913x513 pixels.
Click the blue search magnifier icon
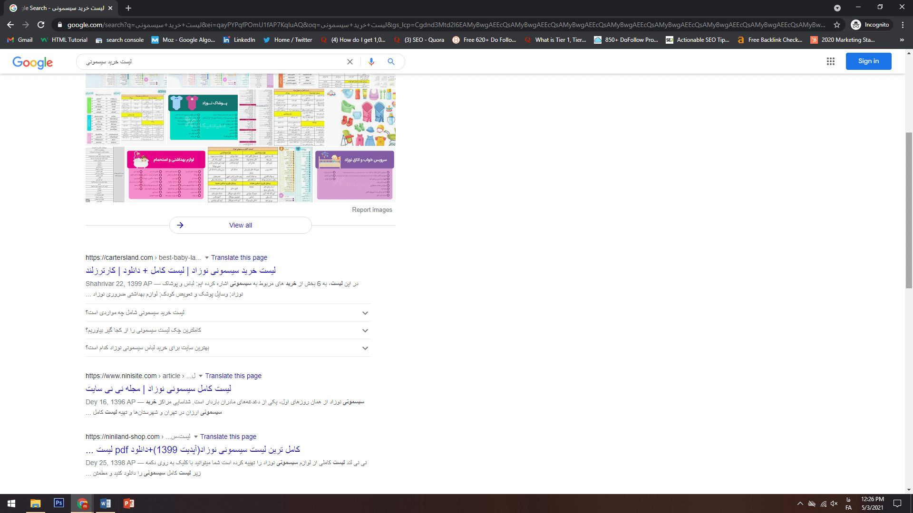[x=391, y=62]
